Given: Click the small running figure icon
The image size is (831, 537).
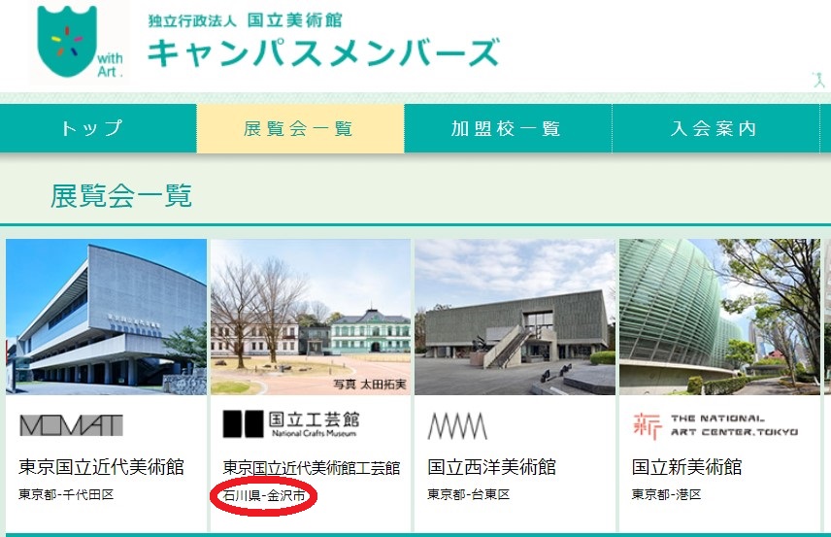Looking at the screenshot, I should tap(818, 80).
